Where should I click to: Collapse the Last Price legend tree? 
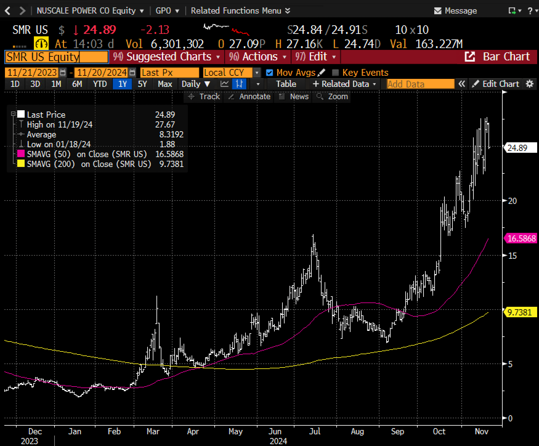(13, 114)
